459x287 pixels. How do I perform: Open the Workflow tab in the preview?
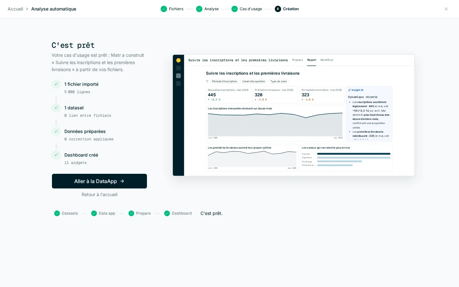(x=327, y=60)
